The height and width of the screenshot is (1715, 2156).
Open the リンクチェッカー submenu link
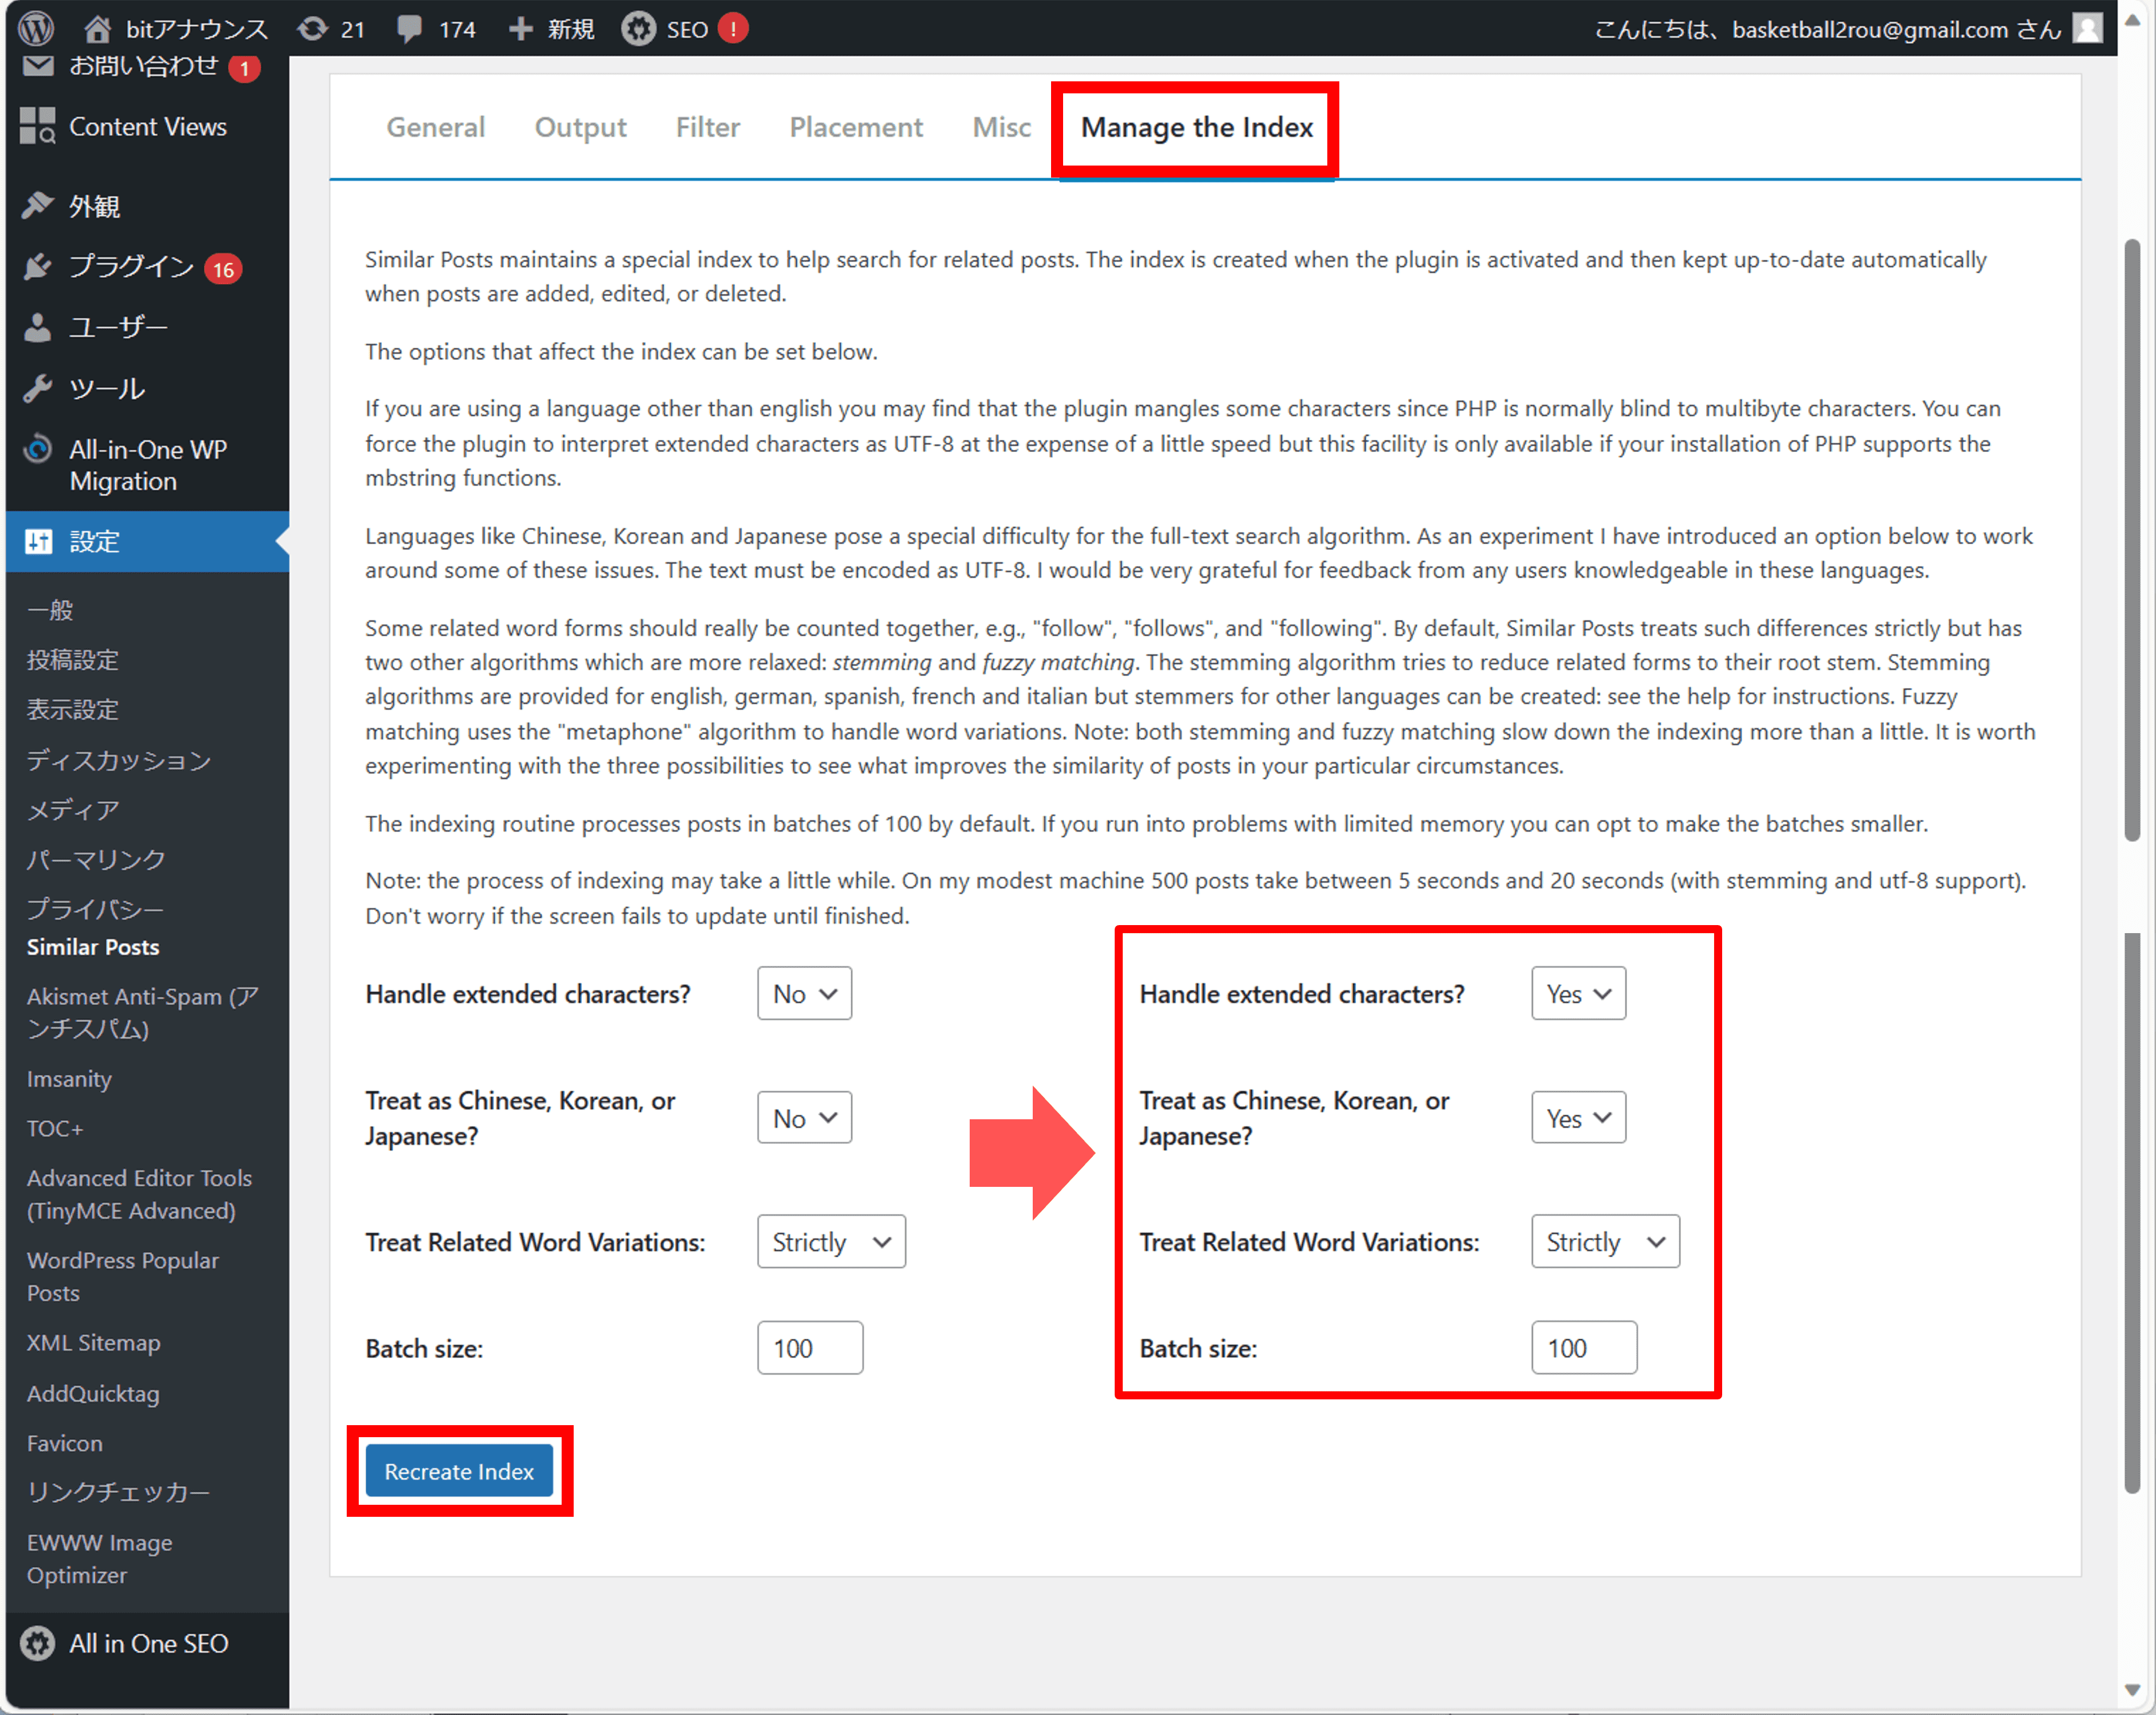pyautogui.click(x=118, y=1492)
